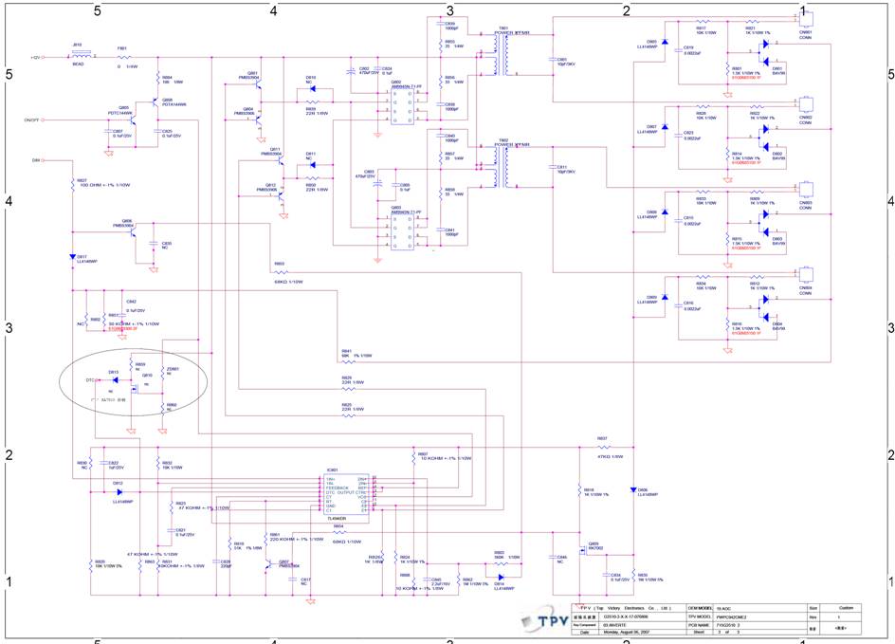Image resolution: width=895 pixels, height=644 pixels.
Task: Select transistor Q806 near capacitor C835
Action: (134, 233)
